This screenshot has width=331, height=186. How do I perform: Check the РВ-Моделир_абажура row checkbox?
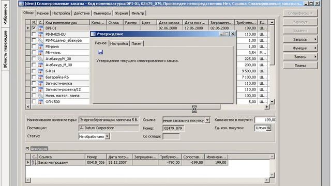(x=34, y=40)
